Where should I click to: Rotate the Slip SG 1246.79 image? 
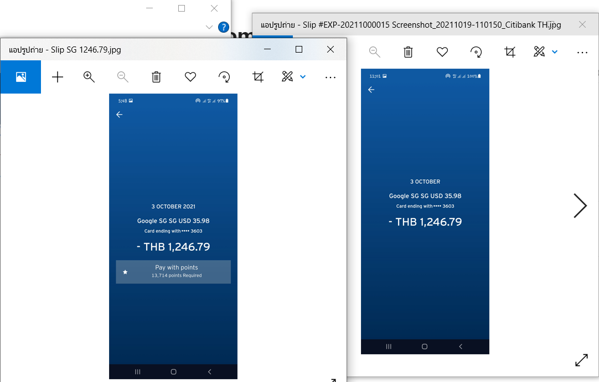click(224, 77)
